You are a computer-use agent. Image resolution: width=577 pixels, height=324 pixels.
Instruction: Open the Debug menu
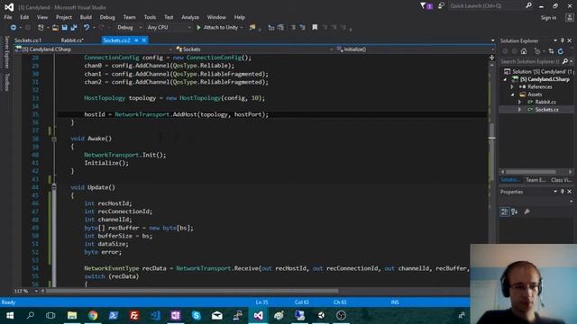point(107,17)
